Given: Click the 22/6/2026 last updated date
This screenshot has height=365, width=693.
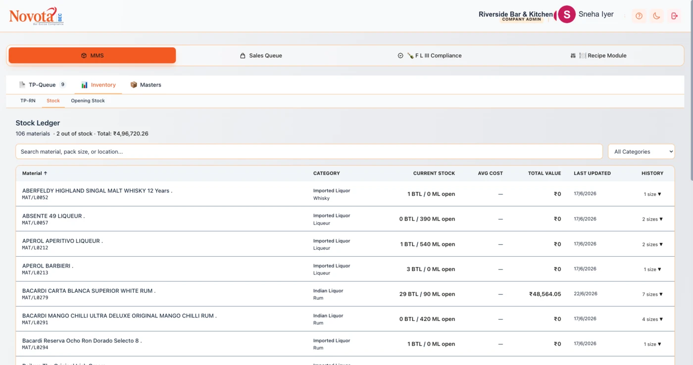Looking at the screenshot, I should pos(586,294).
